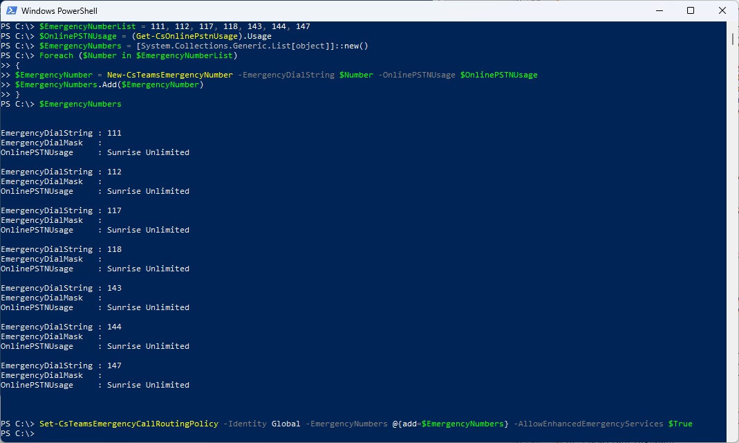739x443 pixels.
Task: Click "Sunrise Unlimited" below dial string 144
Action: tap(148, 346)
